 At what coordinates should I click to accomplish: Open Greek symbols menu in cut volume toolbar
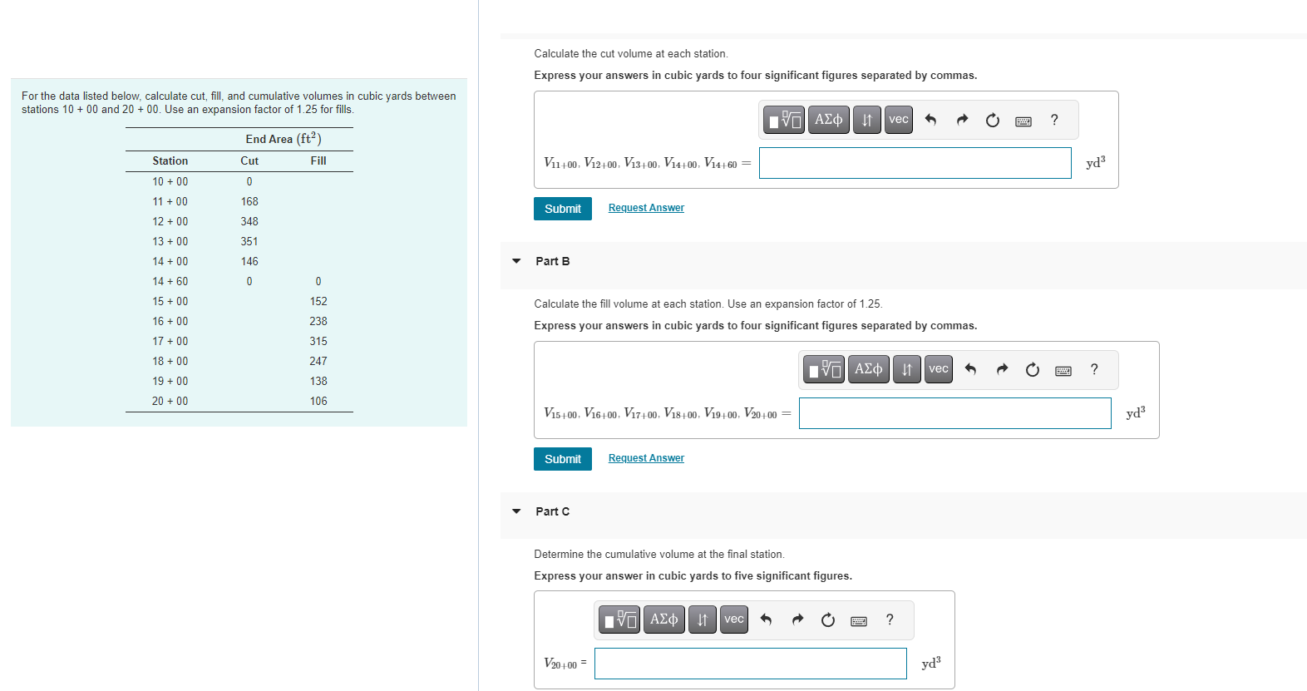coord(829,120)
